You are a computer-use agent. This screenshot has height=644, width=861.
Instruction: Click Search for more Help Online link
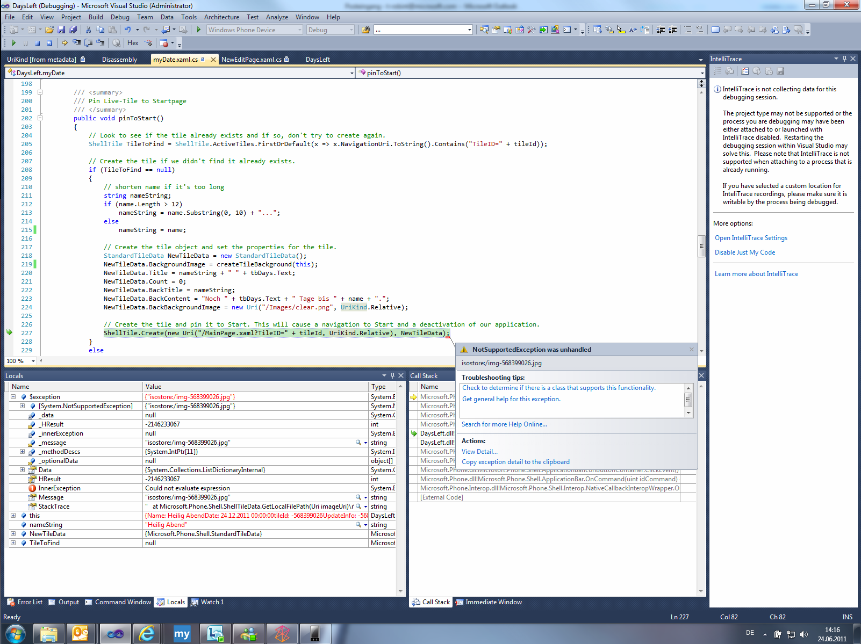click(x=504, y=424)
